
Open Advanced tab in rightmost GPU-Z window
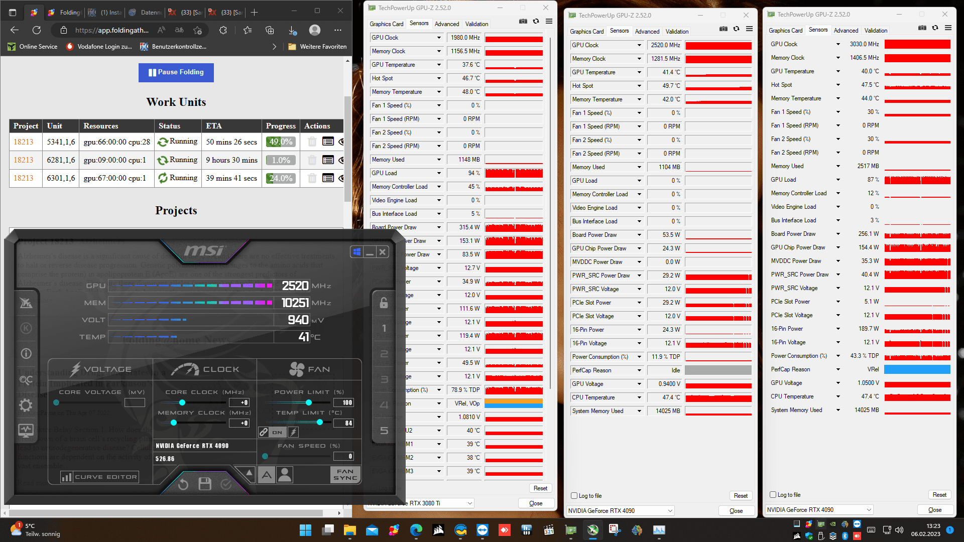pyautogui.click(x=846, y=30)
